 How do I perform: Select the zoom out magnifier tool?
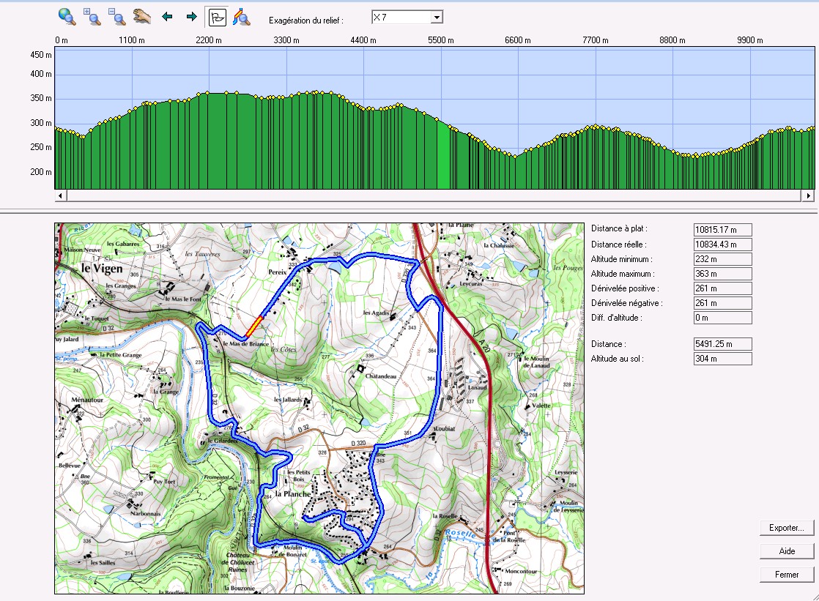coord(116,16)
